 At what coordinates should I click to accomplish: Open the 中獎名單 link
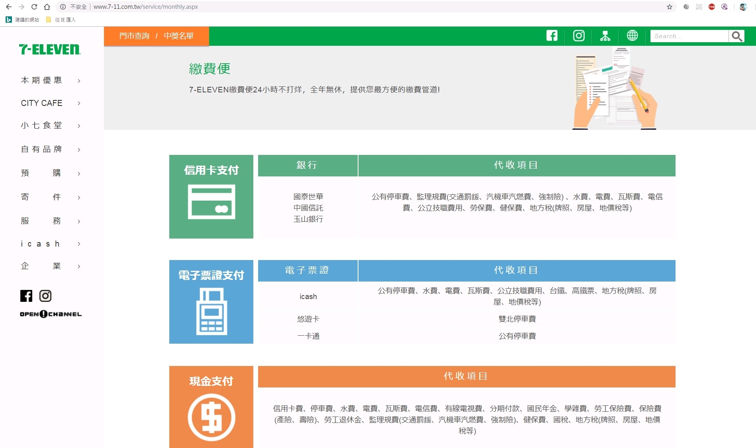tap(179, 36)
